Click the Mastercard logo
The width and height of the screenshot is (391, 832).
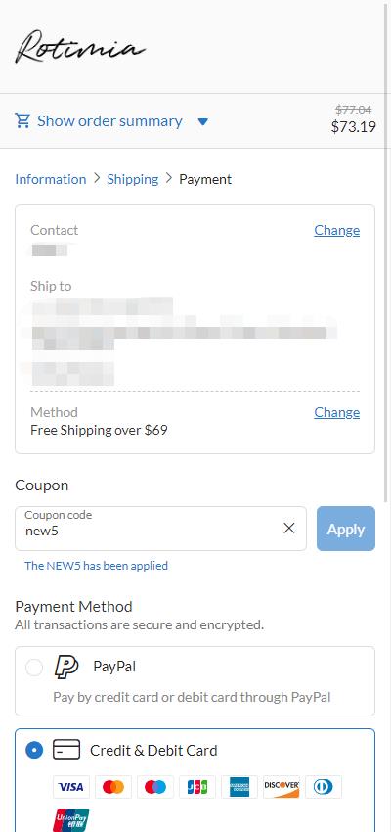[x=112, y=787]
